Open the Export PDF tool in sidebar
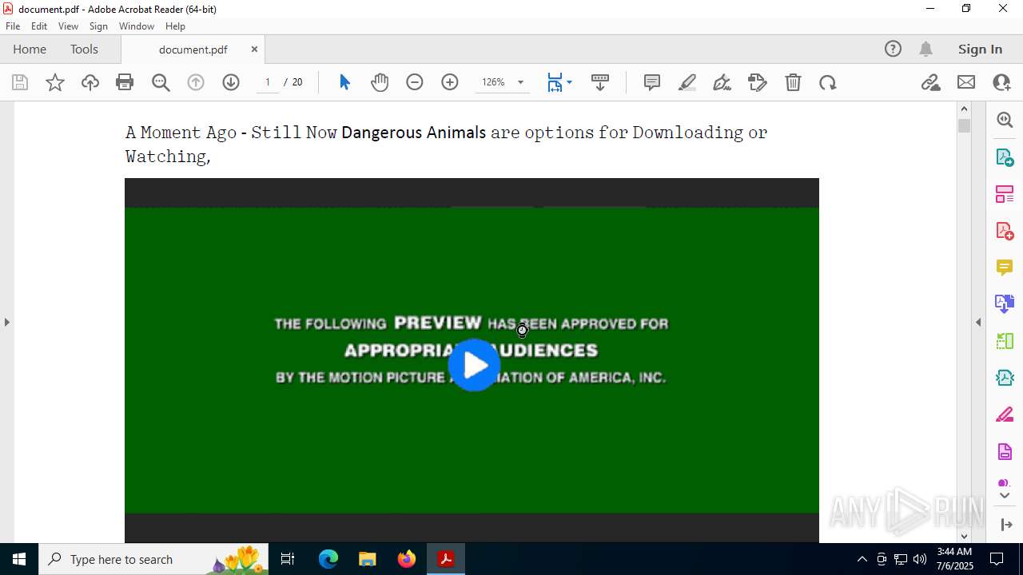 point(1005,157)
